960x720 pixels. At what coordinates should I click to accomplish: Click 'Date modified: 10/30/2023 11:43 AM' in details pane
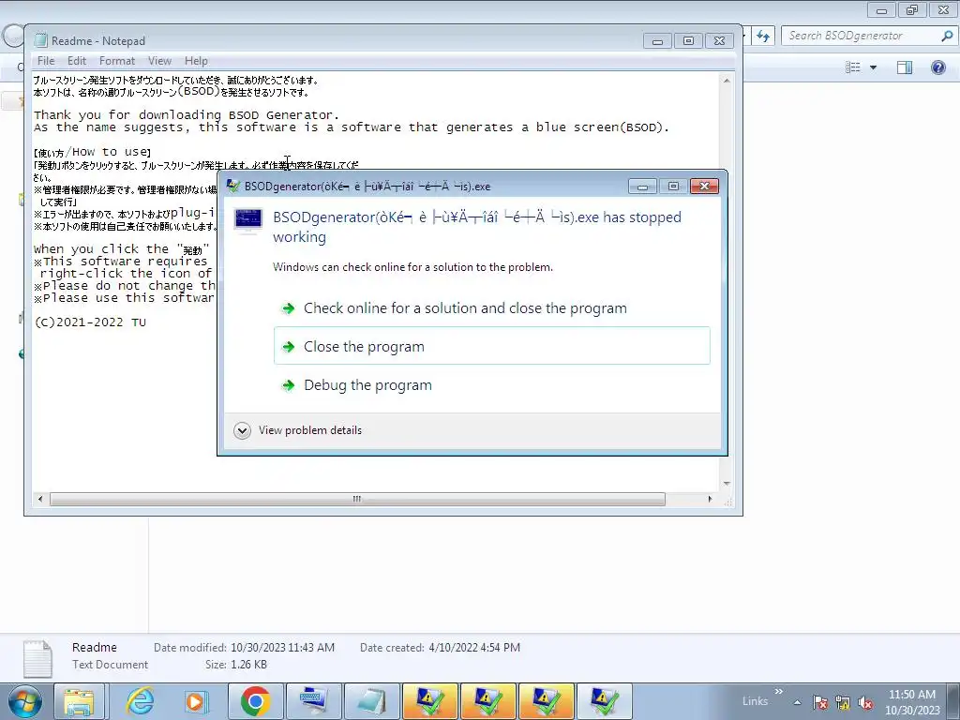click(244, 647)
